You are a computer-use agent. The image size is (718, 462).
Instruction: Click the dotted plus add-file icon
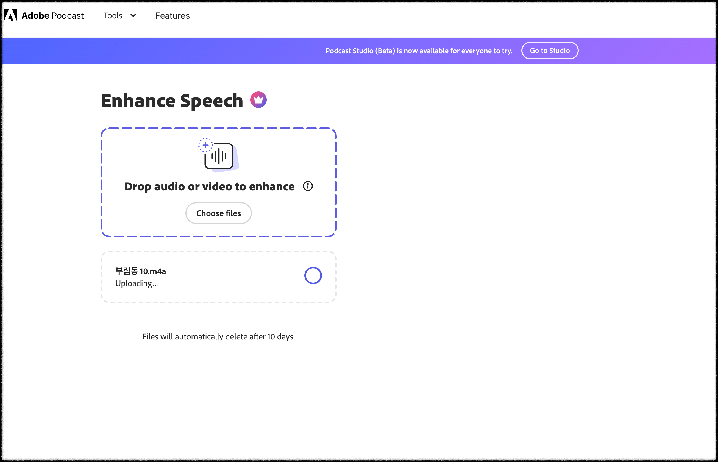point(205,145)
